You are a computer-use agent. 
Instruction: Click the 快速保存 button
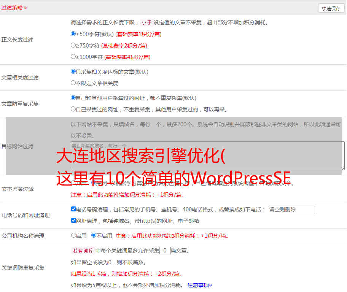point(331,8)
